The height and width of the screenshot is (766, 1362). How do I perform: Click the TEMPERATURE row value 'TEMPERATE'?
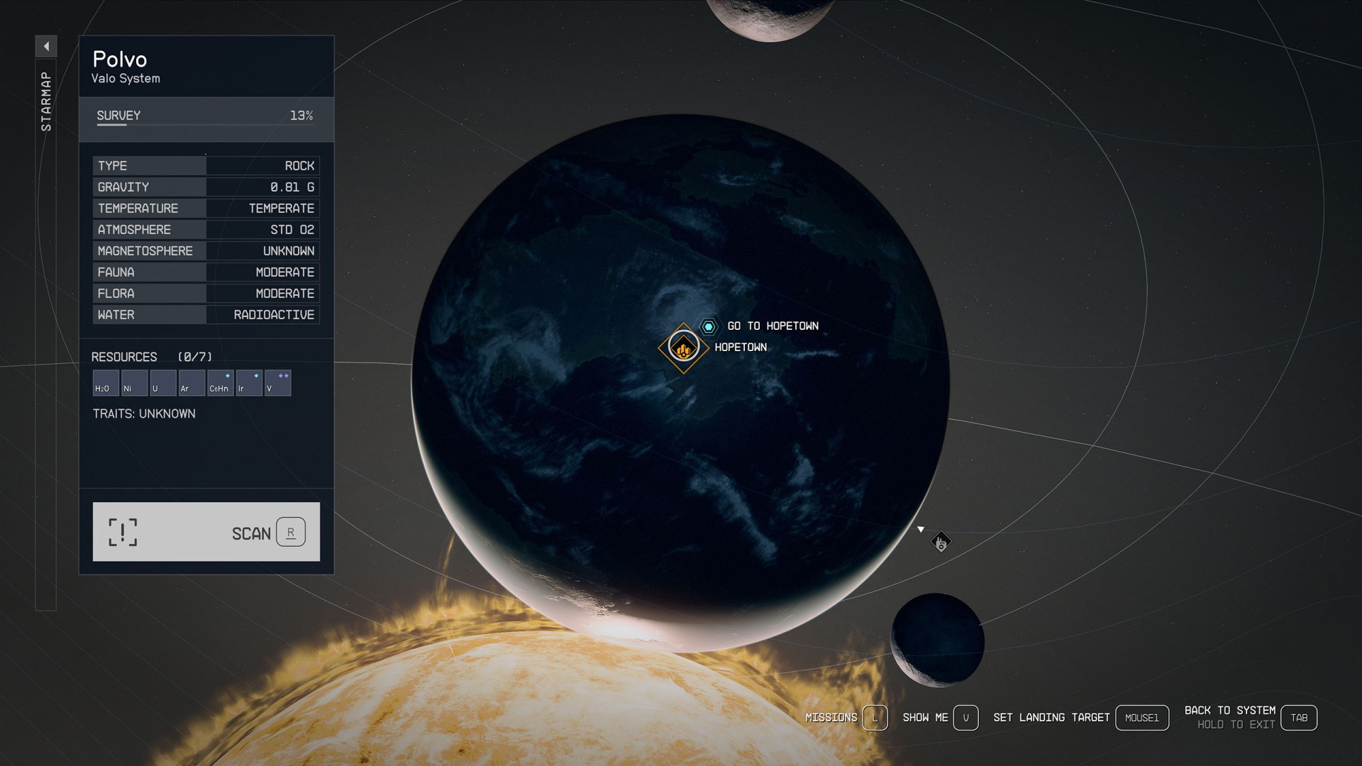(282, 209)
